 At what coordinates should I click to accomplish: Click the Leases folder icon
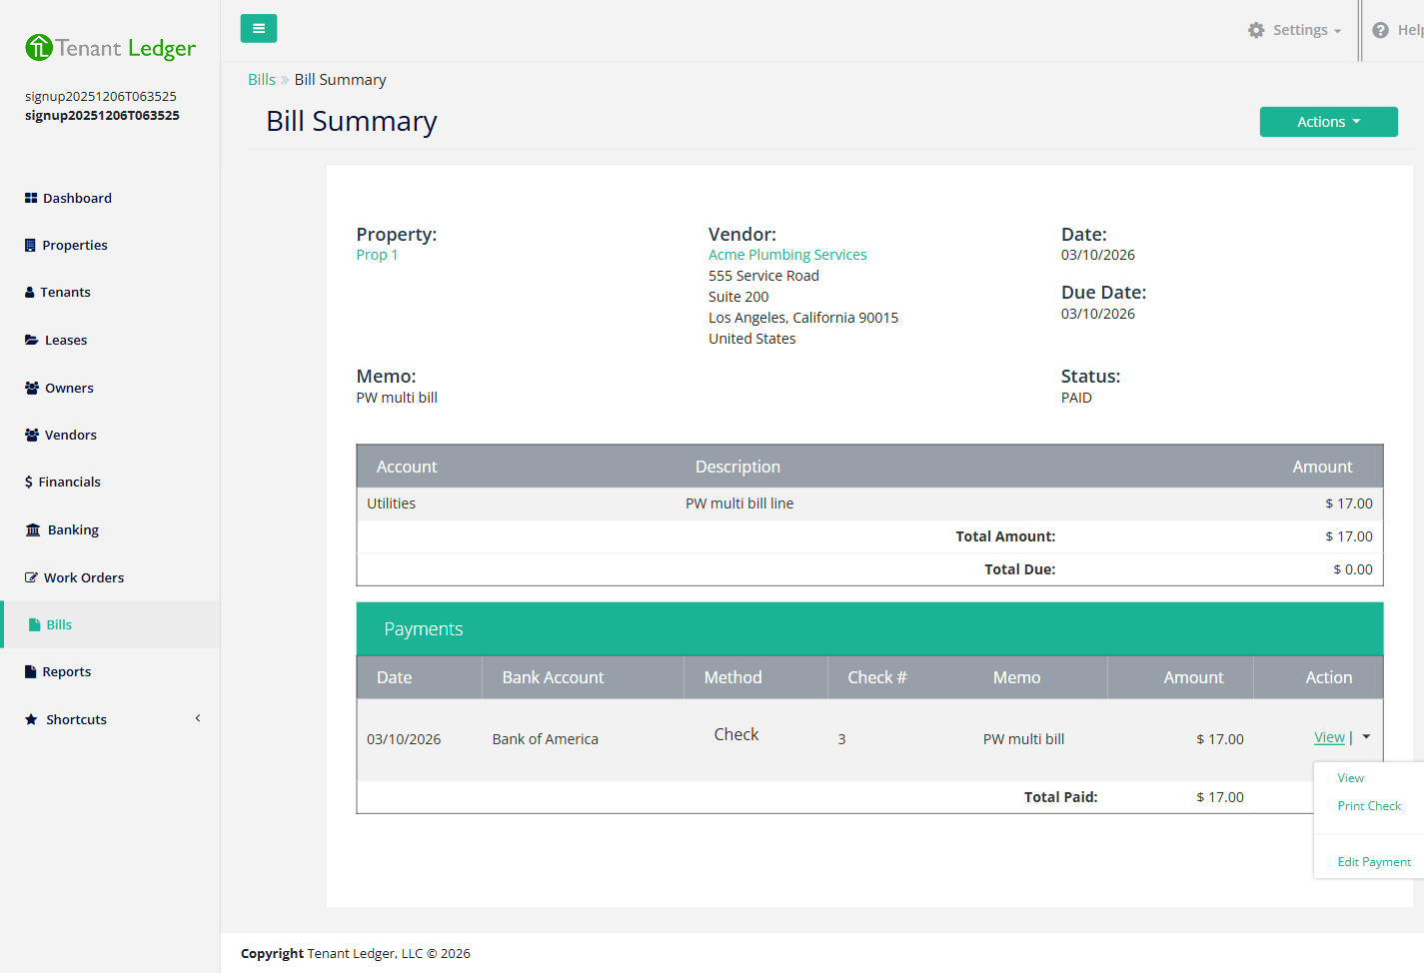click(x=32, y=340)
